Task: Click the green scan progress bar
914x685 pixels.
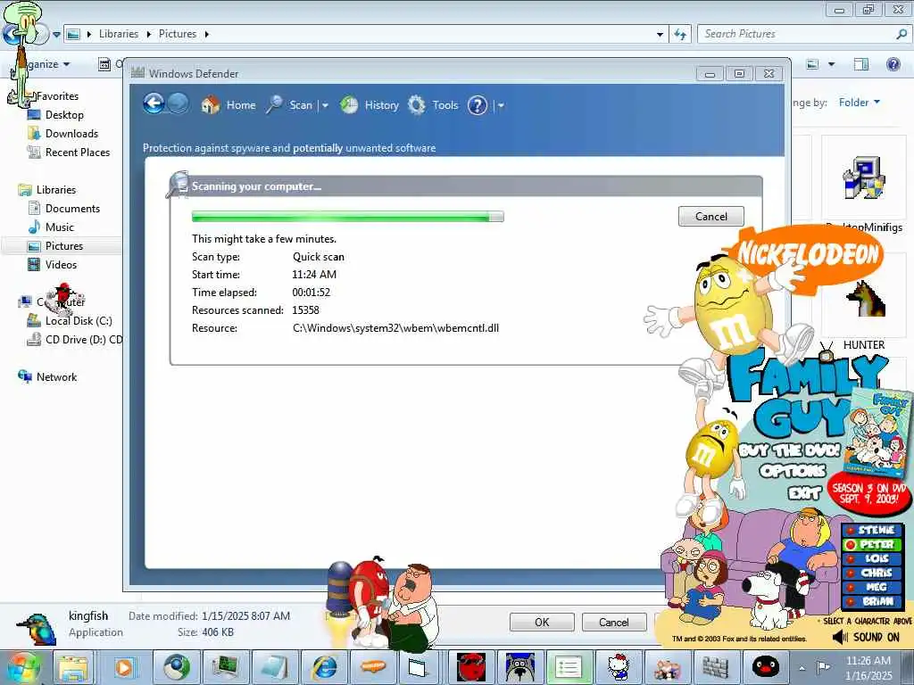Action: (348, 217)
